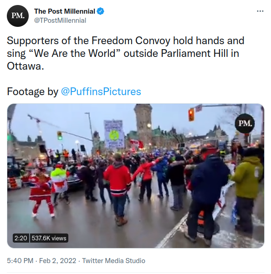Image resolution: width=271 pixels, height=274 pixels.
Task: Click the tweet text about Freedom Convoy
Action: [x=126, y=53]
